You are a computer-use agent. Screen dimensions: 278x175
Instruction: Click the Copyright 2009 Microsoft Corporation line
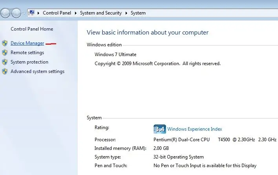pyautogui.click(x=157, y=64)
